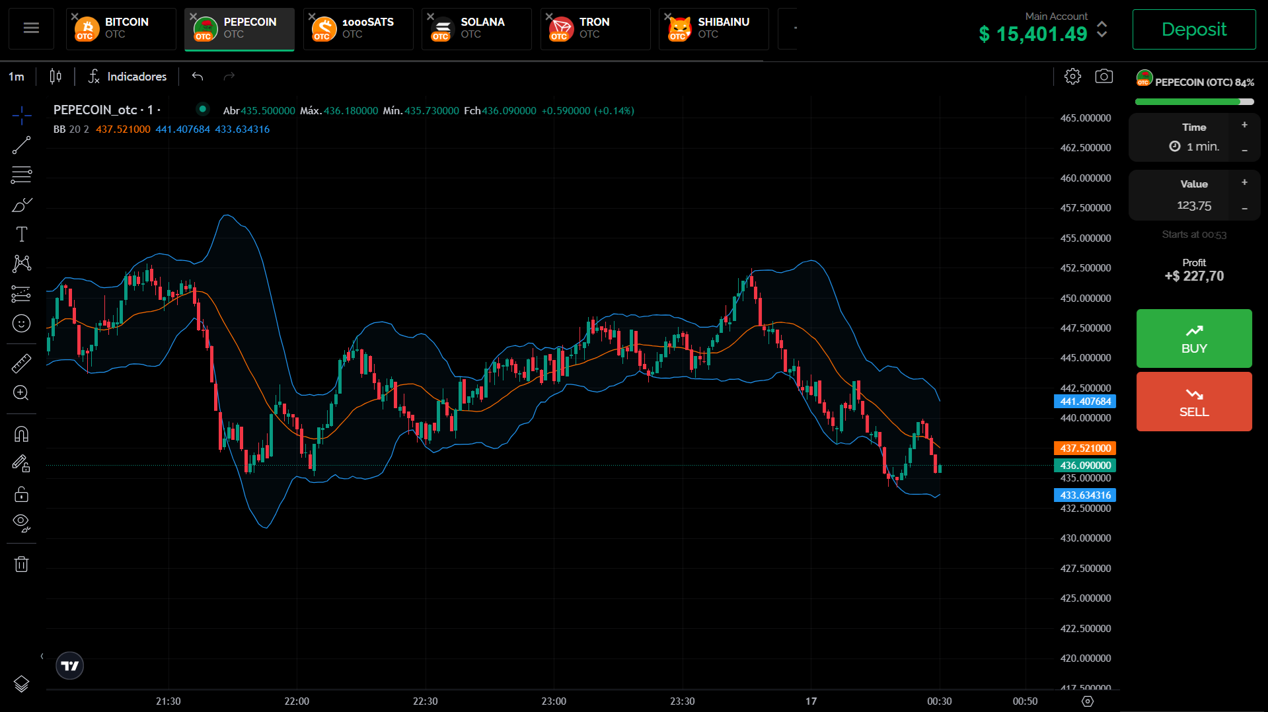
Task: Close the TRON asset tab
Action: [549, 17]
